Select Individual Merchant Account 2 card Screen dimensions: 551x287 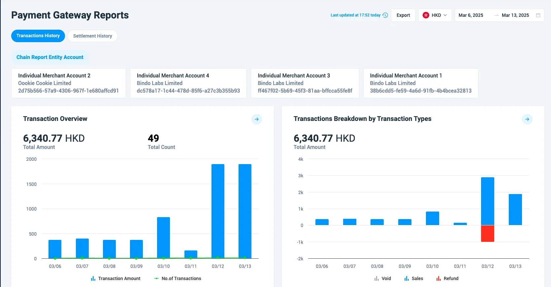pos(69,83)
